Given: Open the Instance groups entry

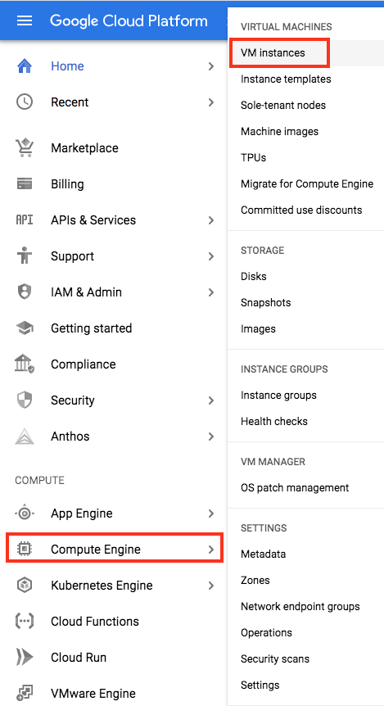Looking at the screenshot, I should click(x=278, y=395).
